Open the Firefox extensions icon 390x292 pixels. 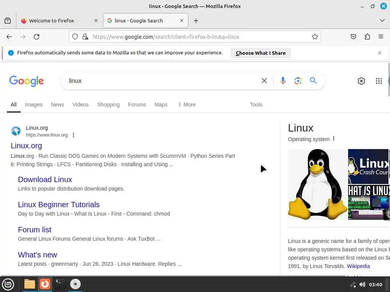pos(367,37)
